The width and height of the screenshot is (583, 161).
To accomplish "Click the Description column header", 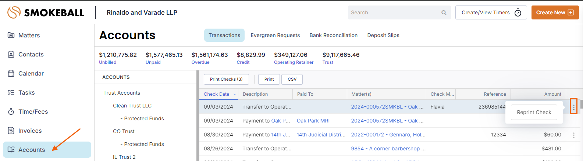I will (x=266, y=94).
